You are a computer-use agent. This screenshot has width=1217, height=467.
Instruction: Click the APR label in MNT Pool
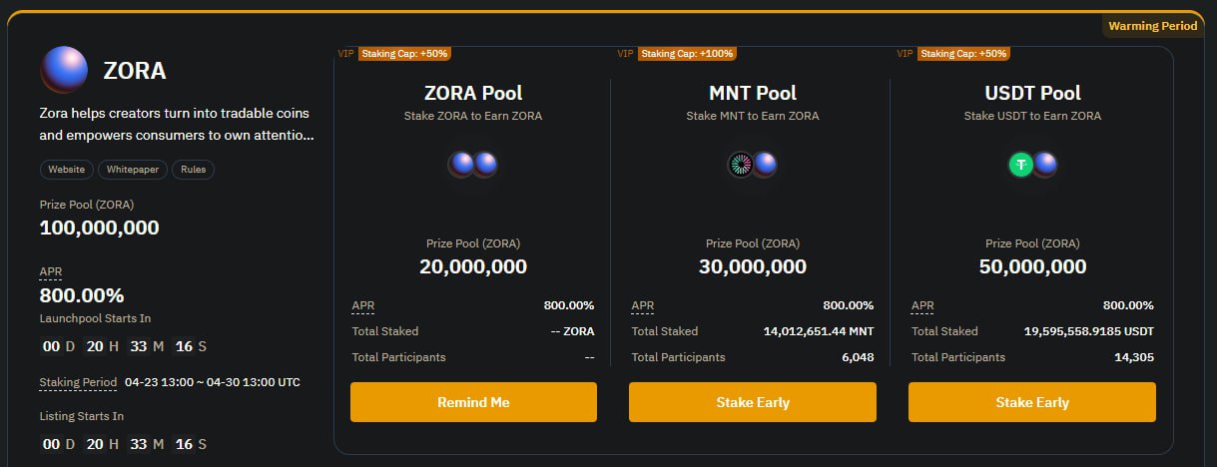tap(643, 305)
